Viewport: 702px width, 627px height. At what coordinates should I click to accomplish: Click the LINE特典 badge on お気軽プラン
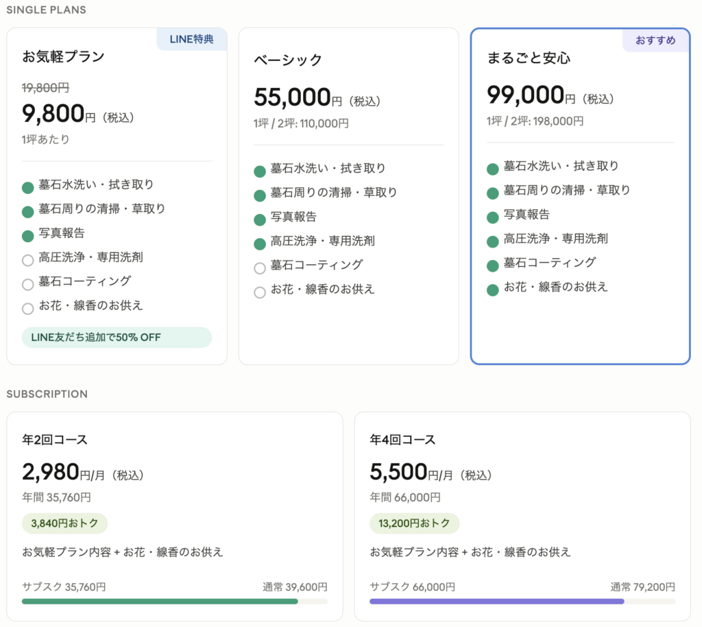pyautogui.click(x=192, y=39)
